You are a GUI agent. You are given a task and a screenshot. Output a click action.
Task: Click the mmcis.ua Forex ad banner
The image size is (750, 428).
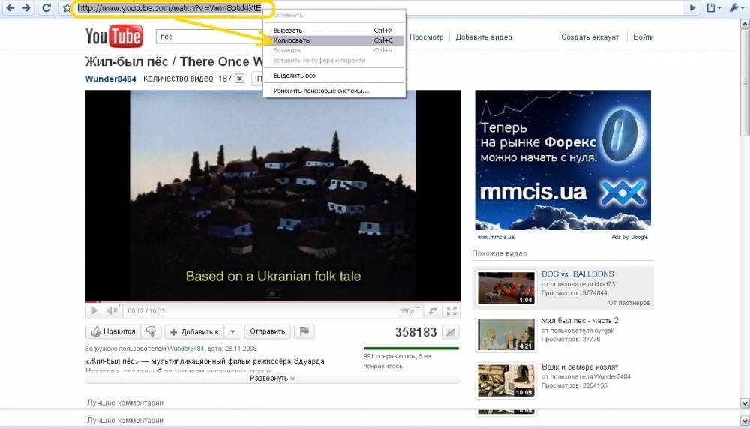562,160
